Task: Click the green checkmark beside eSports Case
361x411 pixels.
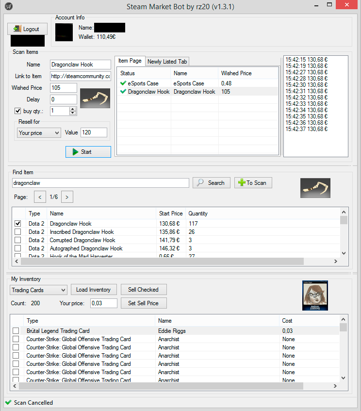Action: (x=123, y=83)
